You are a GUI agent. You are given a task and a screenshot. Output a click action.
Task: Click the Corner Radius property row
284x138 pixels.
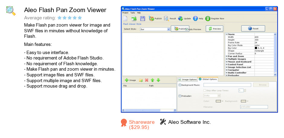[x=250, y=54]
